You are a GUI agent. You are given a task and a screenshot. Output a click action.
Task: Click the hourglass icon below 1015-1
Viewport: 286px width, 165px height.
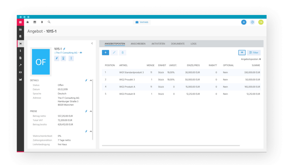pyautogui.click(x=63, y=58)
